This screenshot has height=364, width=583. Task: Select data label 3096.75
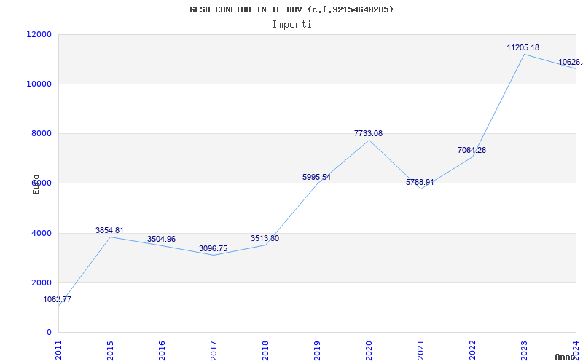tap(213, 248)
